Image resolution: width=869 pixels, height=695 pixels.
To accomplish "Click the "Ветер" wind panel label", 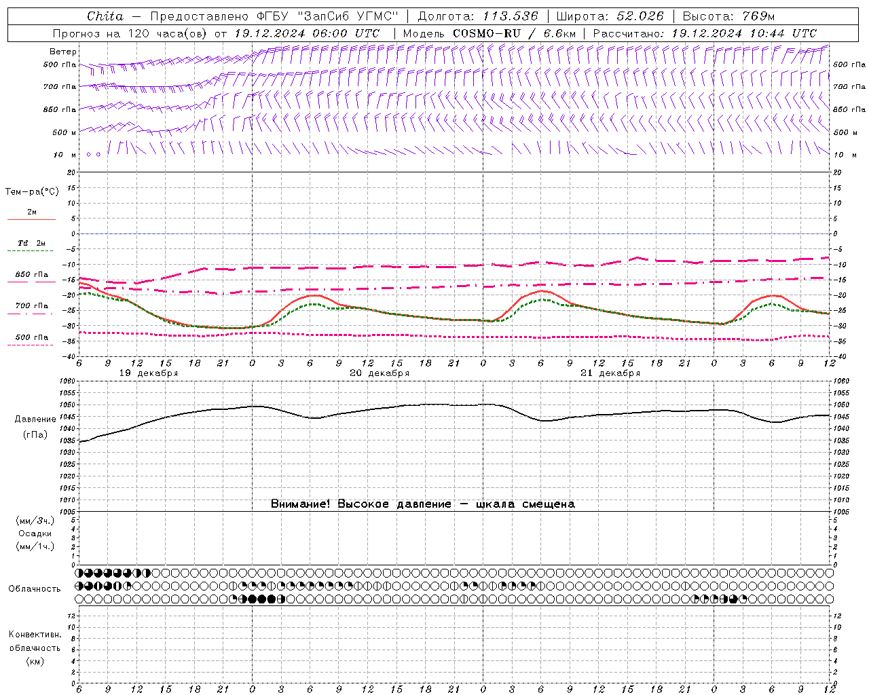I will (63, 52).
